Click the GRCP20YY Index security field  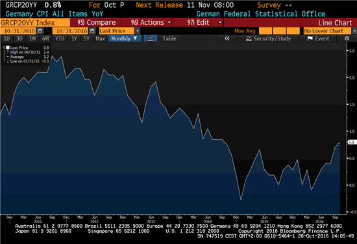point(35,23)
